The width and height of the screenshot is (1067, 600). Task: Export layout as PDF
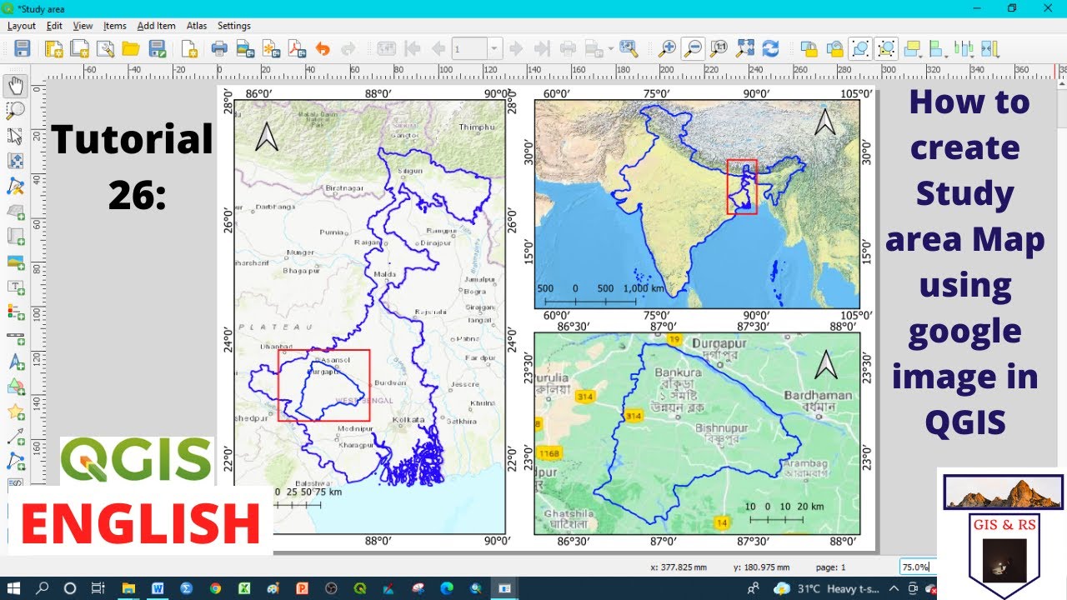coord(297,48)
